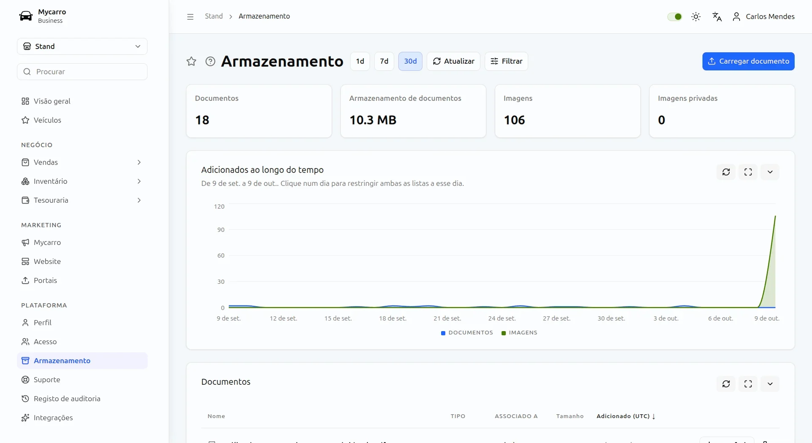
Task: Collapse the Documentos panel with its chevron
Action: 770,384
